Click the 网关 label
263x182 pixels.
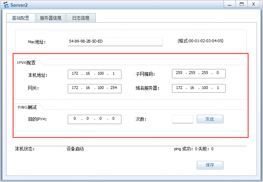tap(33, 88)
